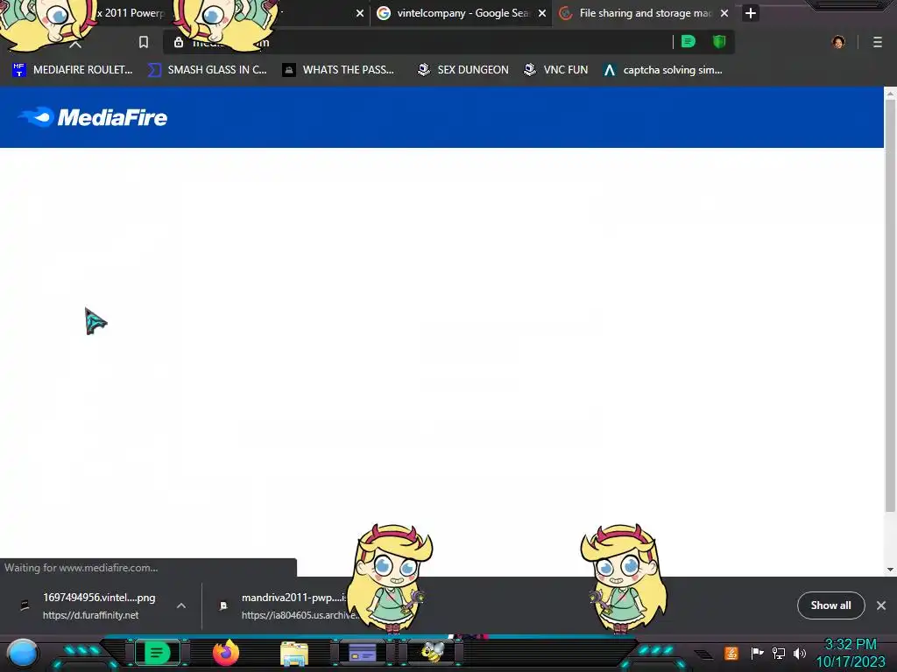The width and height of the screenshot is (897, 672).
Task: Switch to the File sharing and storage tab
Action: point(644,13)
